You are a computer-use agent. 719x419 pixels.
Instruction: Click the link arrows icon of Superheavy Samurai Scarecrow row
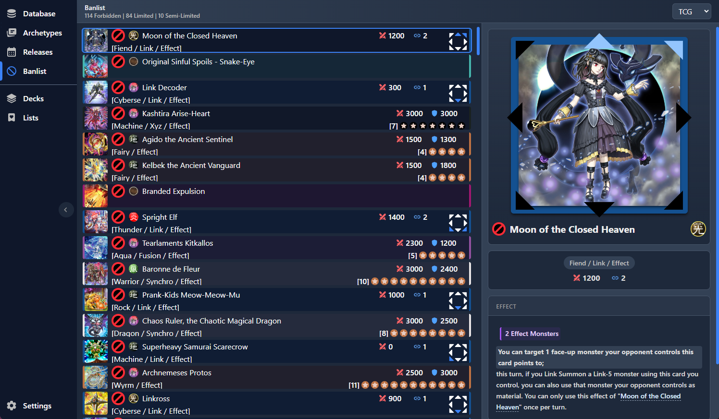458,352
